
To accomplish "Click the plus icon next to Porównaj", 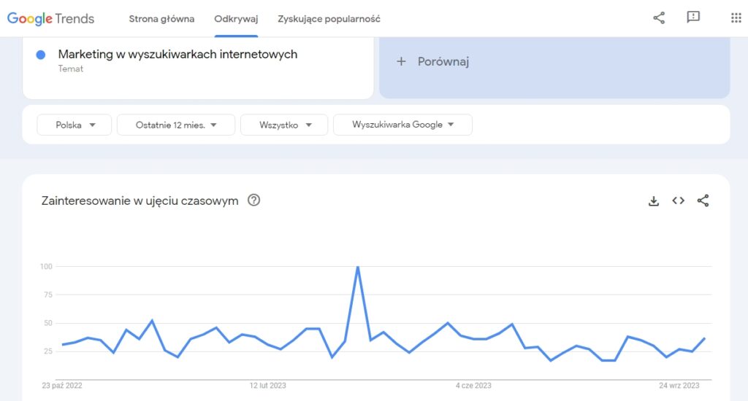I will click(x=401, y=61).
